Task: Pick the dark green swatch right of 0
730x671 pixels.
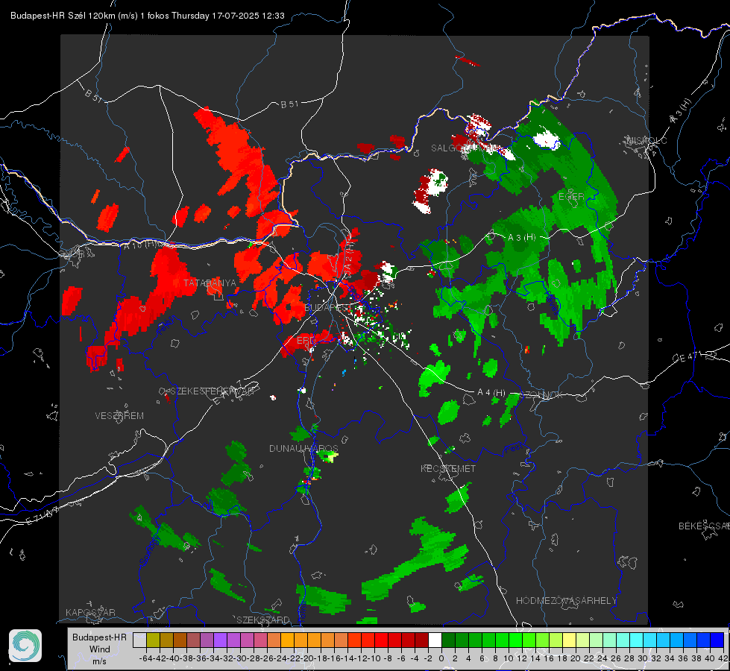Action: click(448, 640)
